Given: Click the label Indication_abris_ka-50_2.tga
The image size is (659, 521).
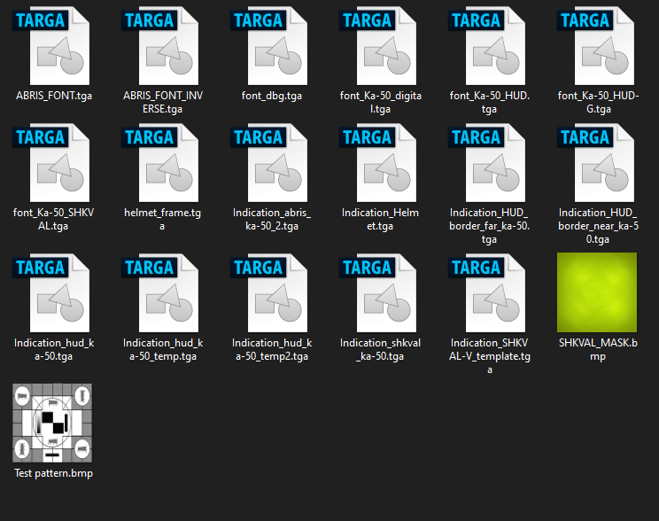Looking at the screenshot, I should (272, 219).
